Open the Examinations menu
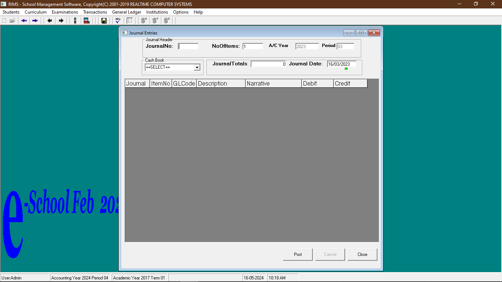This screenshot has width=502, height=282. pyautogui.click(x=65, y=12)
